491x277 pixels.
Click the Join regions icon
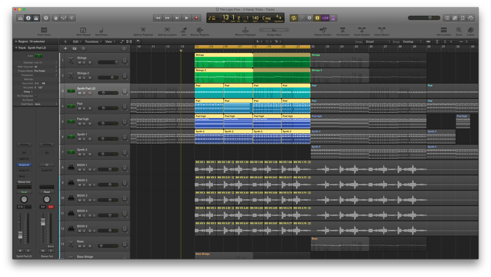point(184,30)
